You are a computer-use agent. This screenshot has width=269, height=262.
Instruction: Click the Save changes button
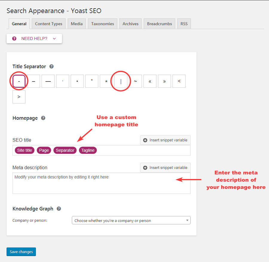21,252
